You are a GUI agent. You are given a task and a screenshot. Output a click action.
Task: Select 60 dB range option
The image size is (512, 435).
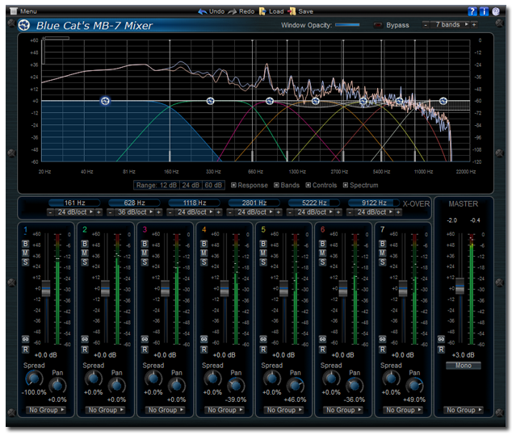(x=213, y=186)
